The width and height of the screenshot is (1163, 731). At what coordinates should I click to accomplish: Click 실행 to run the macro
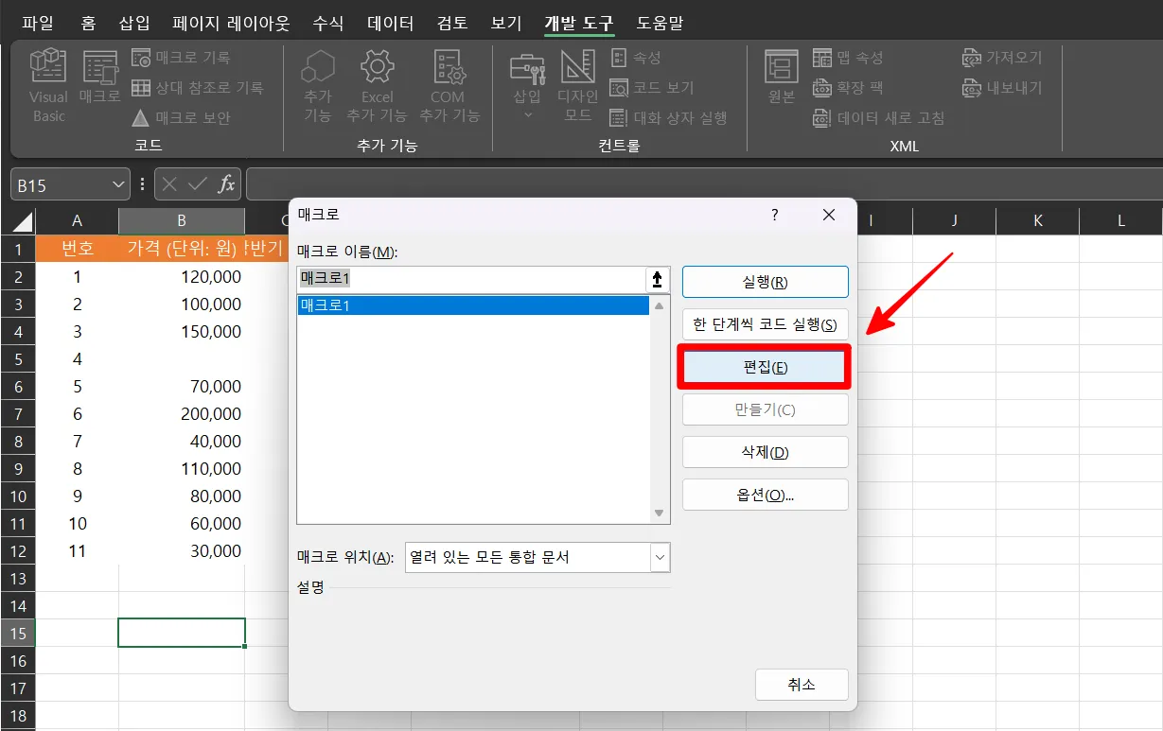click(764, 281)
